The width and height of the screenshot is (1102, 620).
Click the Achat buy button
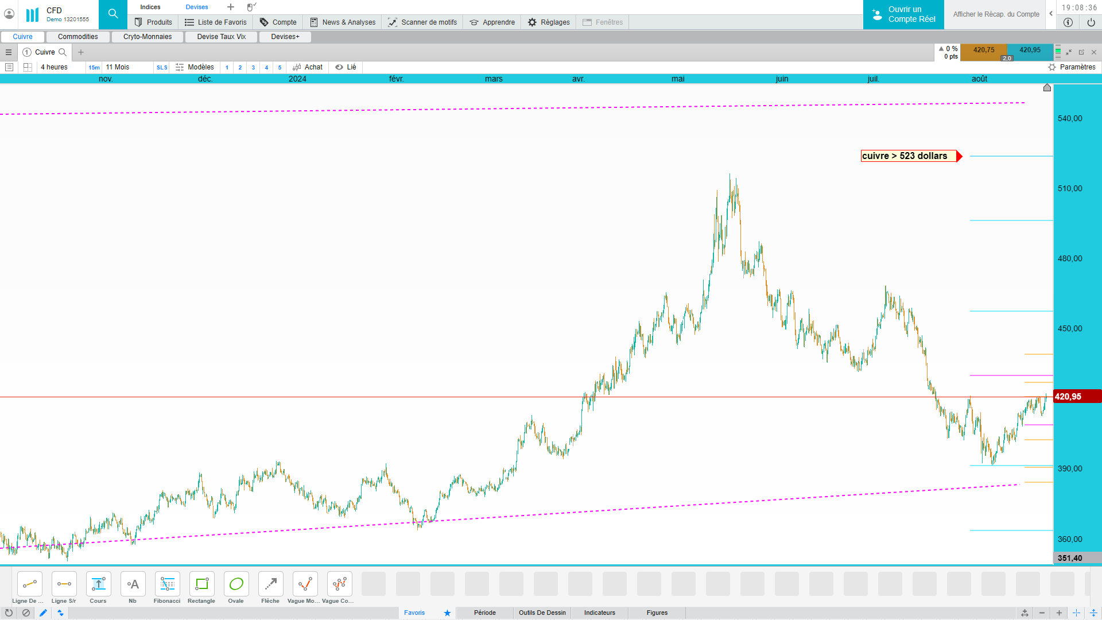(x=308, y=67)
